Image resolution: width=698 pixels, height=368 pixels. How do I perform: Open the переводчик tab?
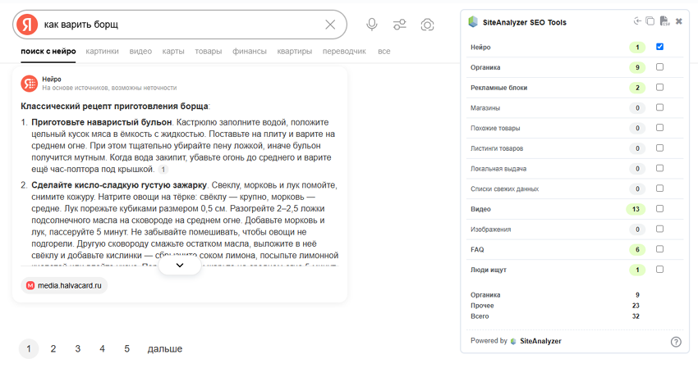(344, 51)
